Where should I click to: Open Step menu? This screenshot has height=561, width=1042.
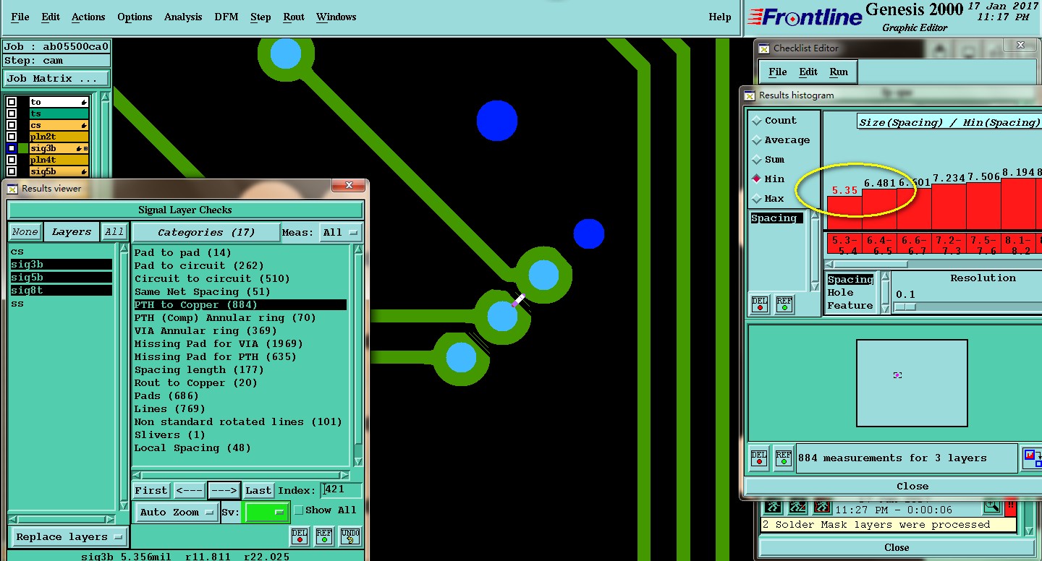(260, 17)
